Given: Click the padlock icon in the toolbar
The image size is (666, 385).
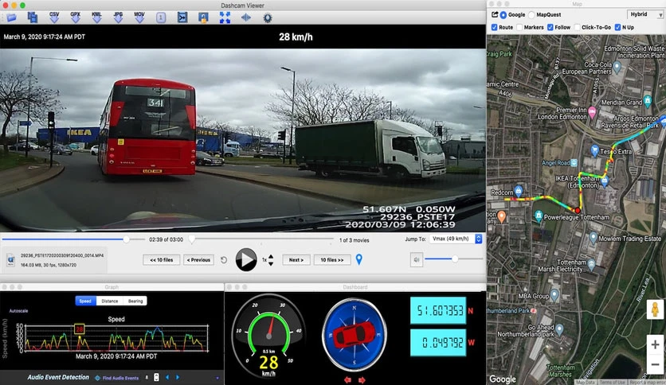Looking at the screenshot, I should 203,17.
